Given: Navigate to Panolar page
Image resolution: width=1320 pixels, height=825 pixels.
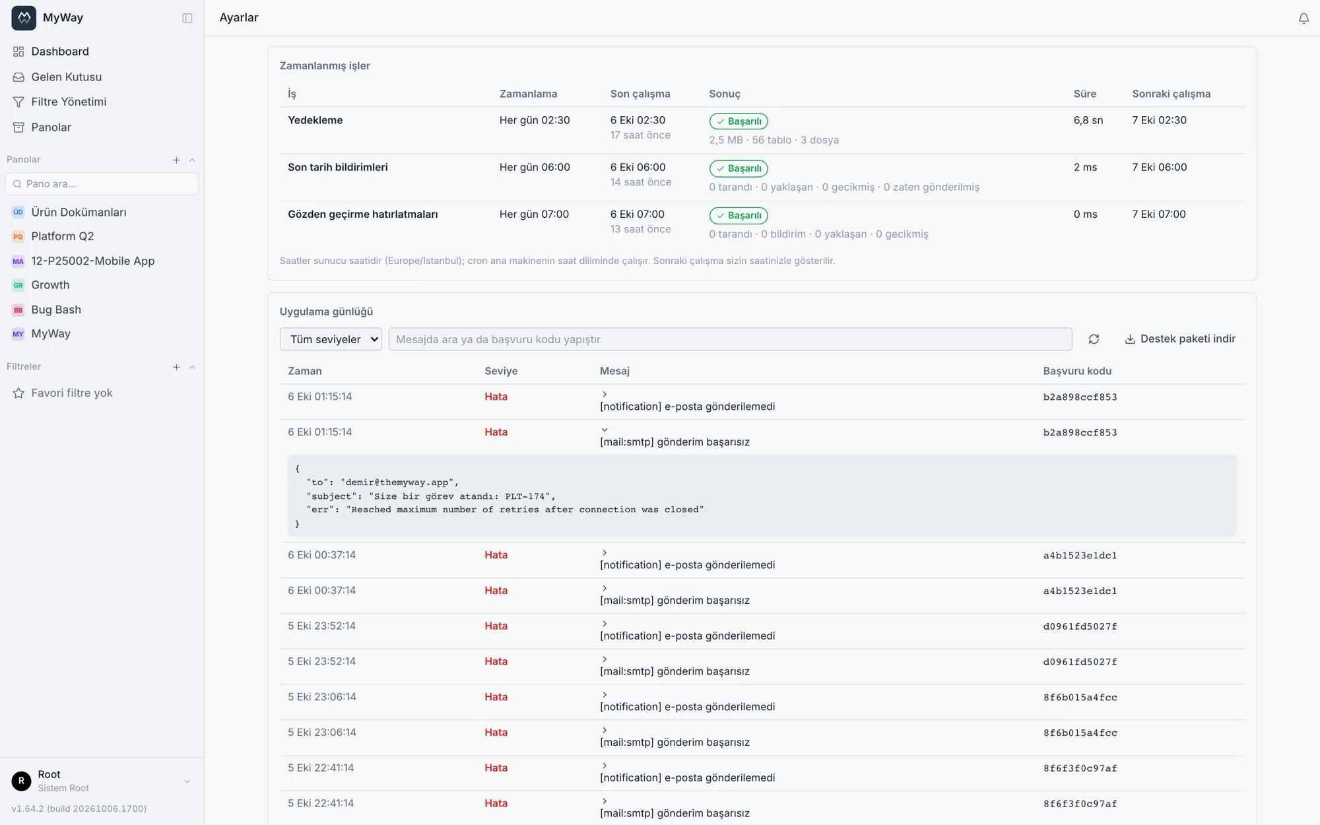Looking at the screenshot, I should [102, 127].
